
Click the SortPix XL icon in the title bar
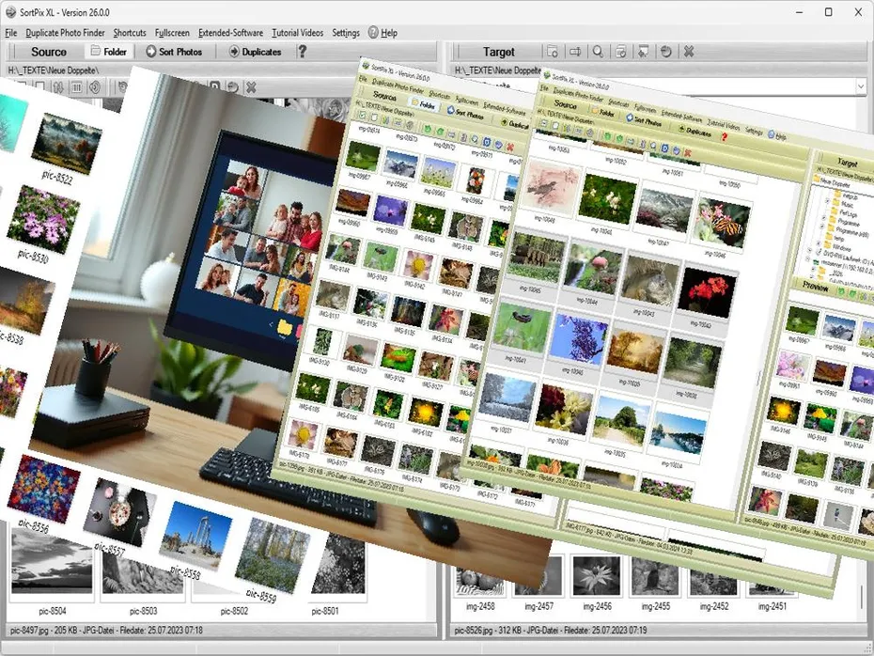click(x=9, y=12)
